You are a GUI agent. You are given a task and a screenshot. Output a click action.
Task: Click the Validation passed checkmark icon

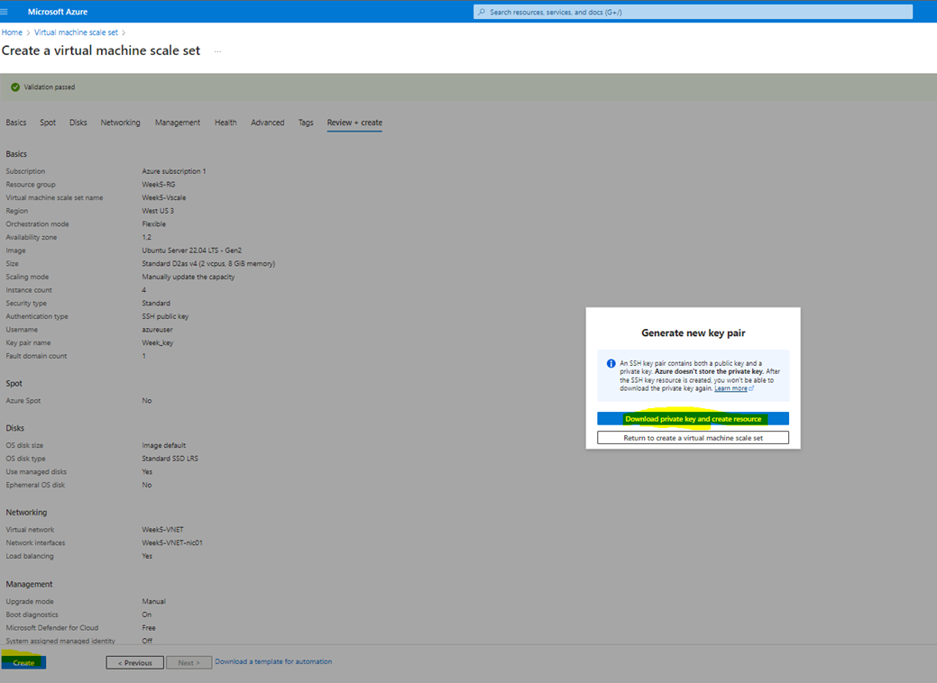pos(14,87)
